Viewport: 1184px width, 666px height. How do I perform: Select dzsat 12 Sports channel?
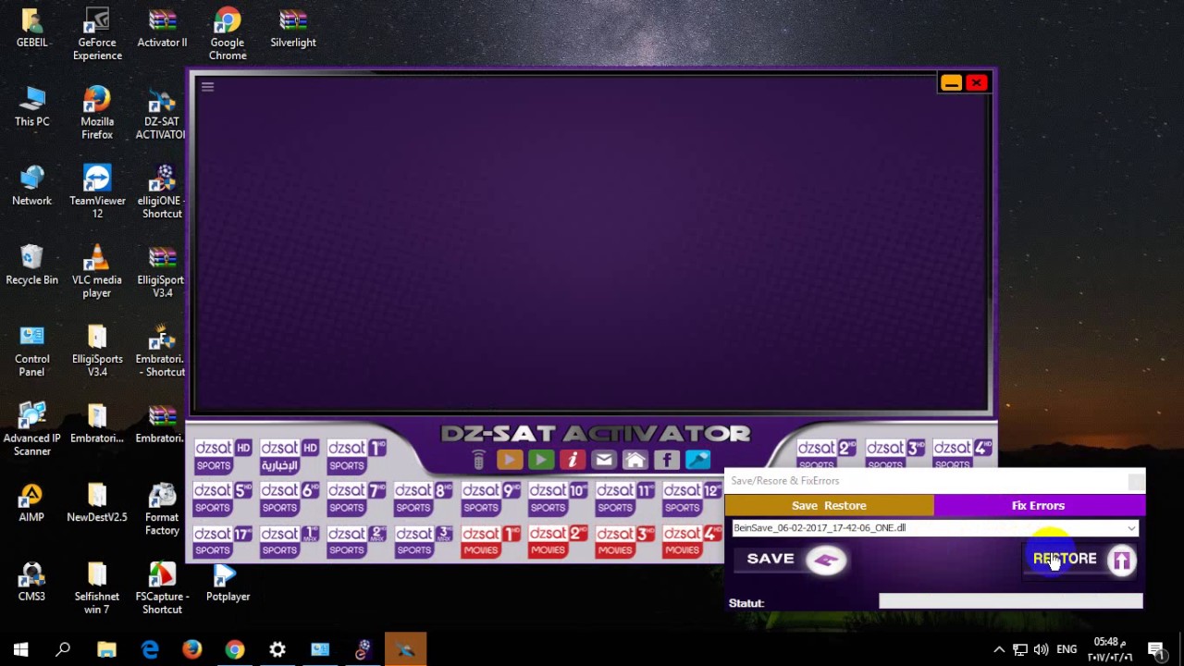692,498
